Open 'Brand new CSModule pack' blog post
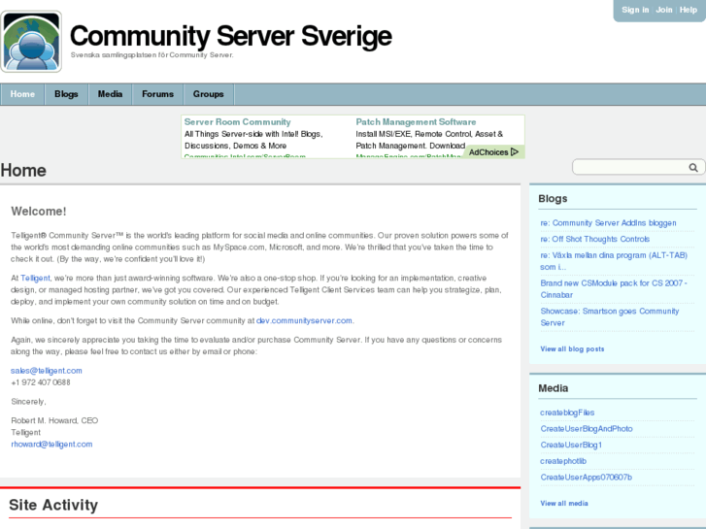 point(613,289)
